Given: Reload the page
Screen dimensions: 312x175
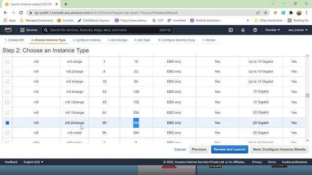Looking at the screenshot, I should (21, 13).
